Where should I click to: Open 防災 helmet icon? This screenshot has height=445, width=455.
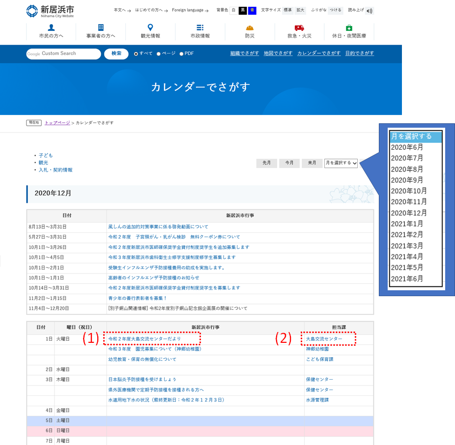tap(250, 28)
